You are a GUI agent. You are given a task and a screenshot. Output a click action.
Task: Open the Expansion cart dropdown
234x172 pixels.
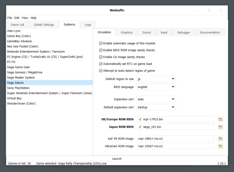point(156,99)
